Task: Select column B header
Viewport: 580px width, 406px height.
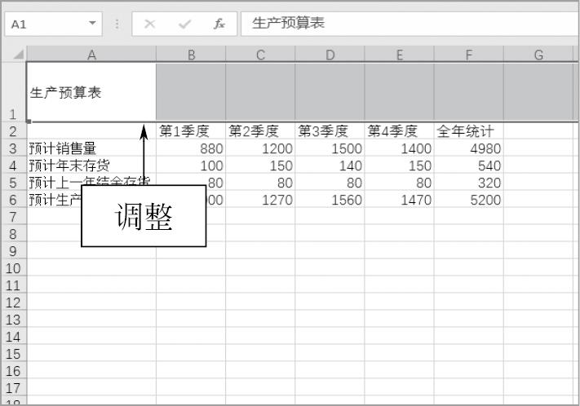Action: [191, 55]
